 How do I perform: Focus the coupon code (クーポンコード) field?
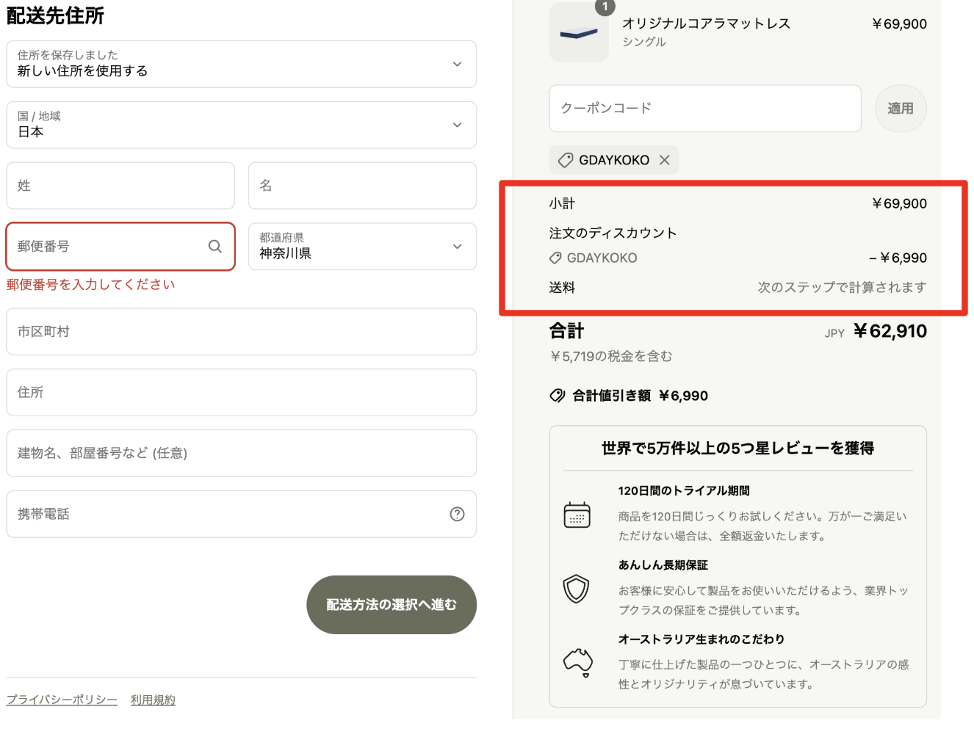(x=705, y=109)
